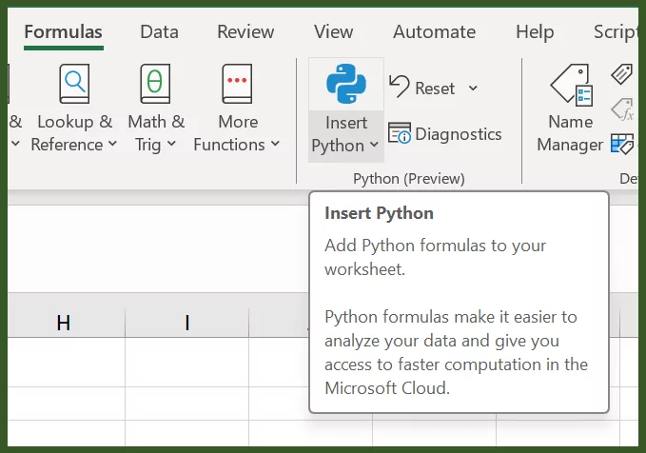Expand the Lookup & Reference dropdown arrow

coord(112,145)
